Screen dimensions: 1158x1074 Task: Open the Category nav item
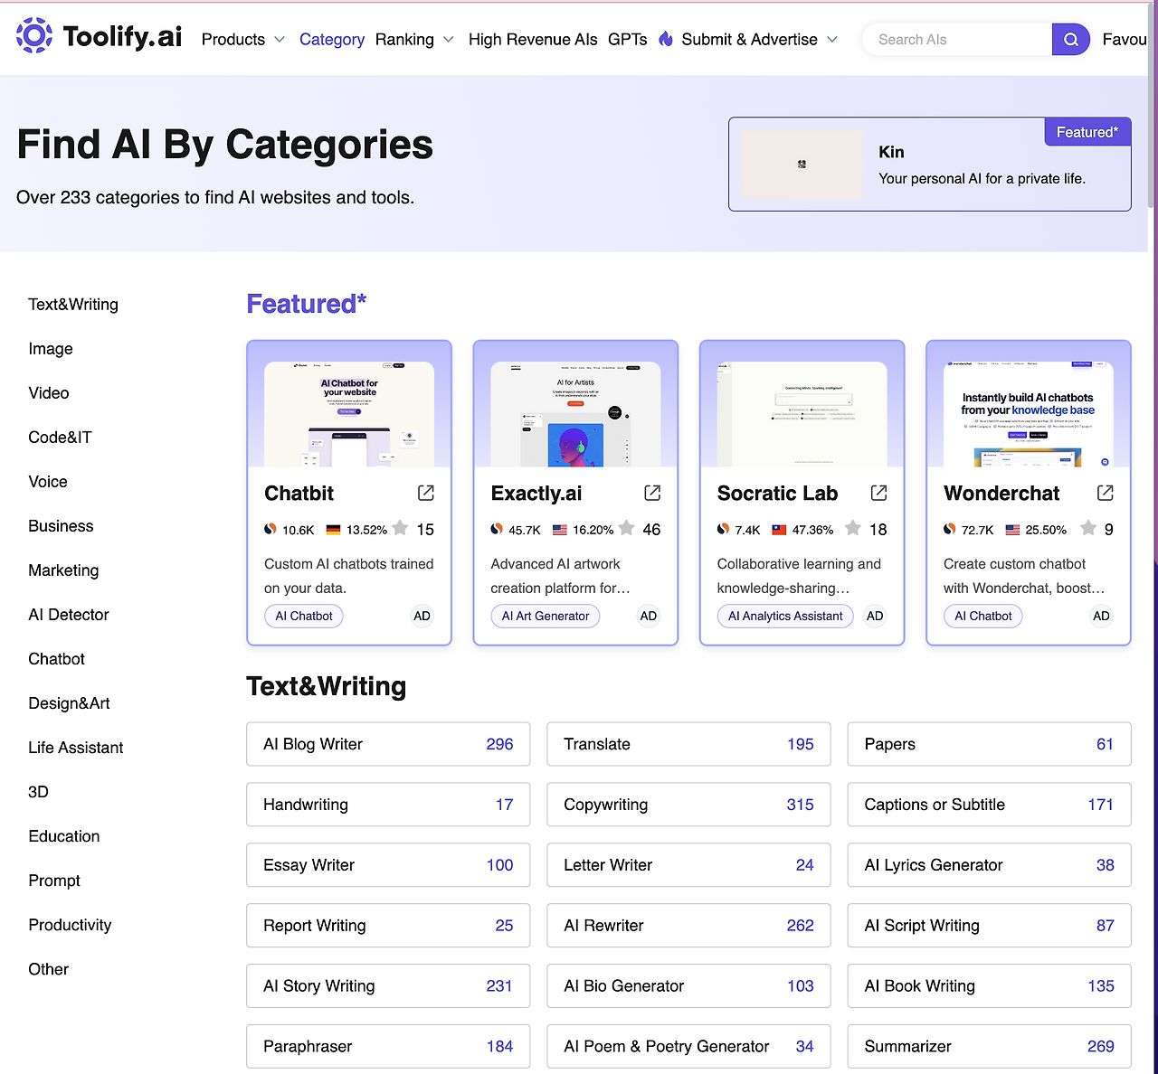click(332, 39)
